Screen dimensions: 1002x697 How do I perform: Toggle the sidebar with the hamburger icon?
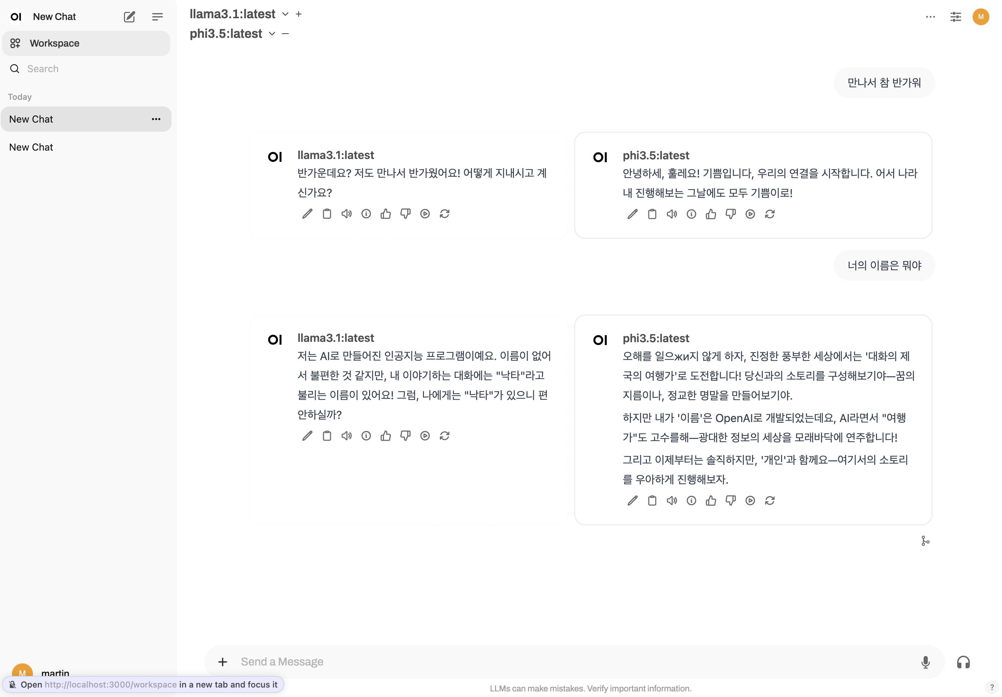[x=157, y=16]
